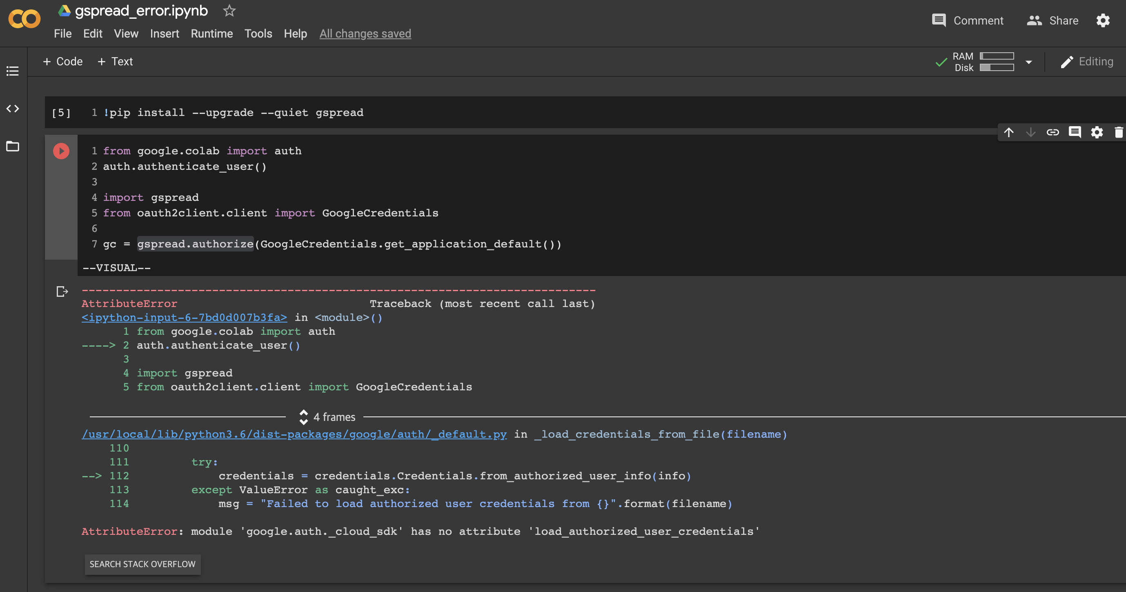Open the _default.py traceback link
Screen dimensions: 1126x592
[294, 434]
